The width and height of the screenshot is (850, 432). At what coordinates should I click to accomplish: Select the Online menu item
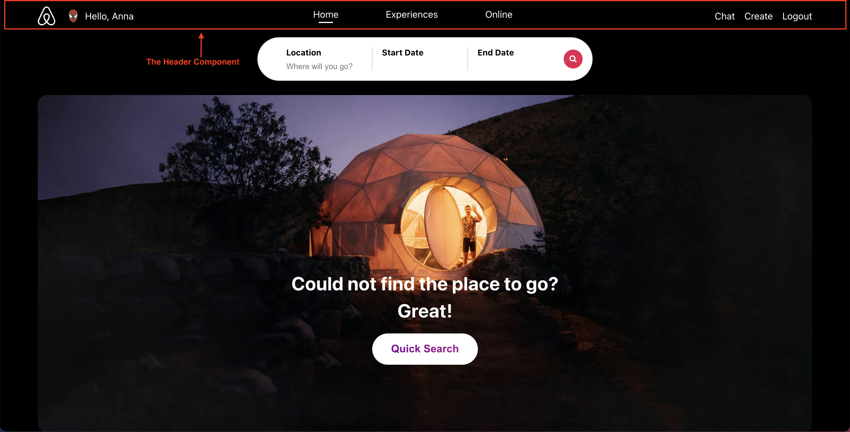tap(498, 15)
